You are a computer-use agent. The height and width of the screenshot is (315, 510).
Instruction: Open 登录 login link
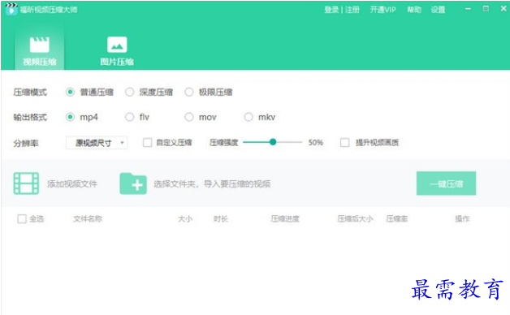(331, 10)
